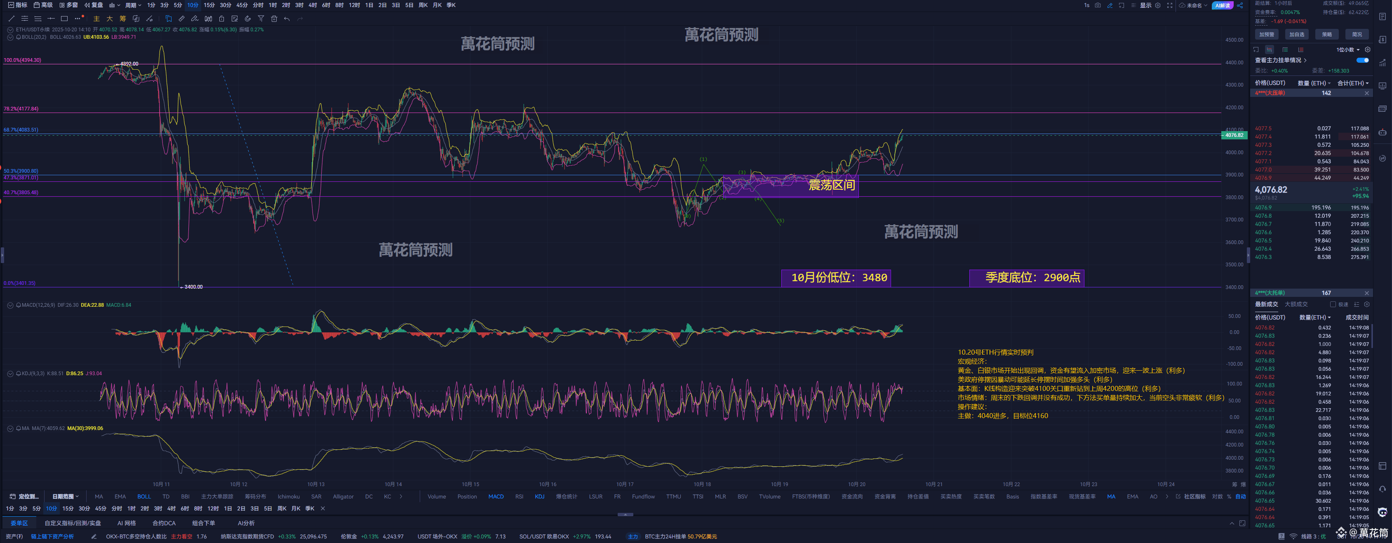Switch to the 大额成交 tab
This screenshot has height=543, width=1392.
tap(1296, 304)
